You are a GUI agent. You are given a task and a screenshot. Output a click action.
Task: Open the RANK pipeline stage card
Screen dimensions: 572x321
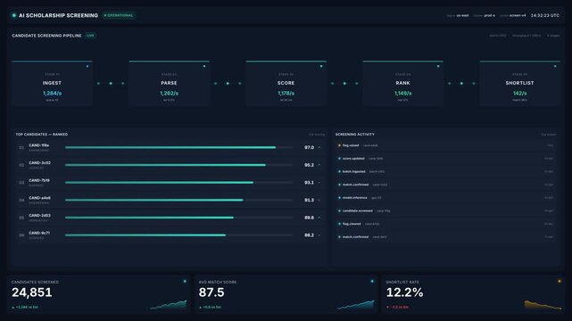pyautogui.click(x=402, y=84)
